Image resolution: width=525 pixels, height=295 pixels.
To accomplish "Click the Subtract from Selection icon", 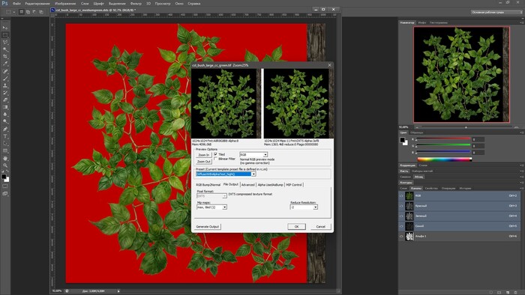I will pyautogui.click(x=34, y=12).
